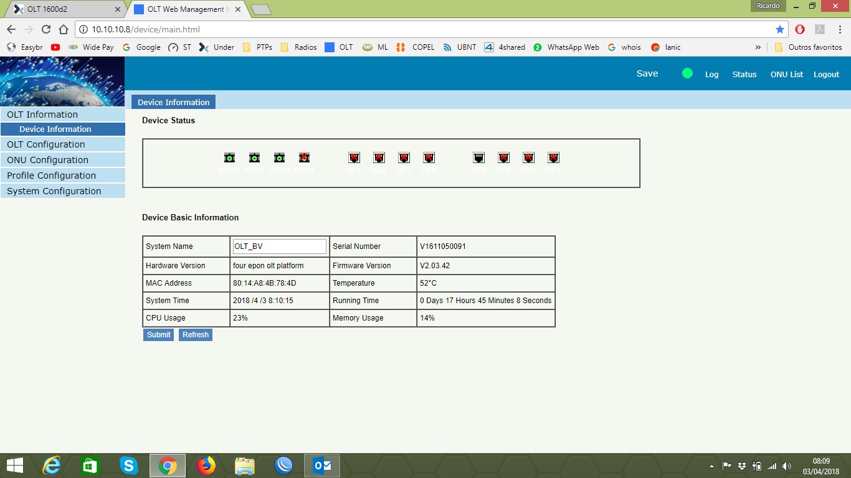
Task: Open the 4shared bookmark
Action: pos(505,47)
